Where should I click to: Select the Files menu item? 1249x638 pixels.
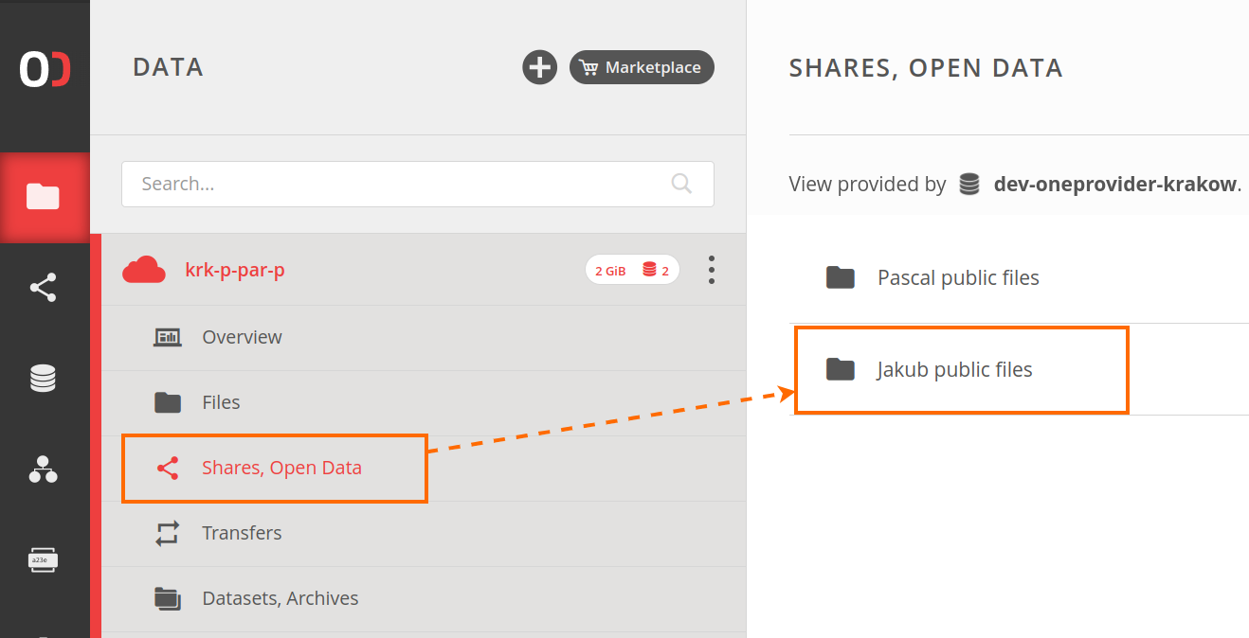click(221, 402)
